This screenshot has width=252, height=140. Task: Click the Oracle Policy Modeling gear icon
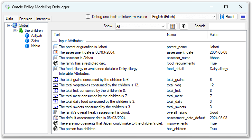7,7
